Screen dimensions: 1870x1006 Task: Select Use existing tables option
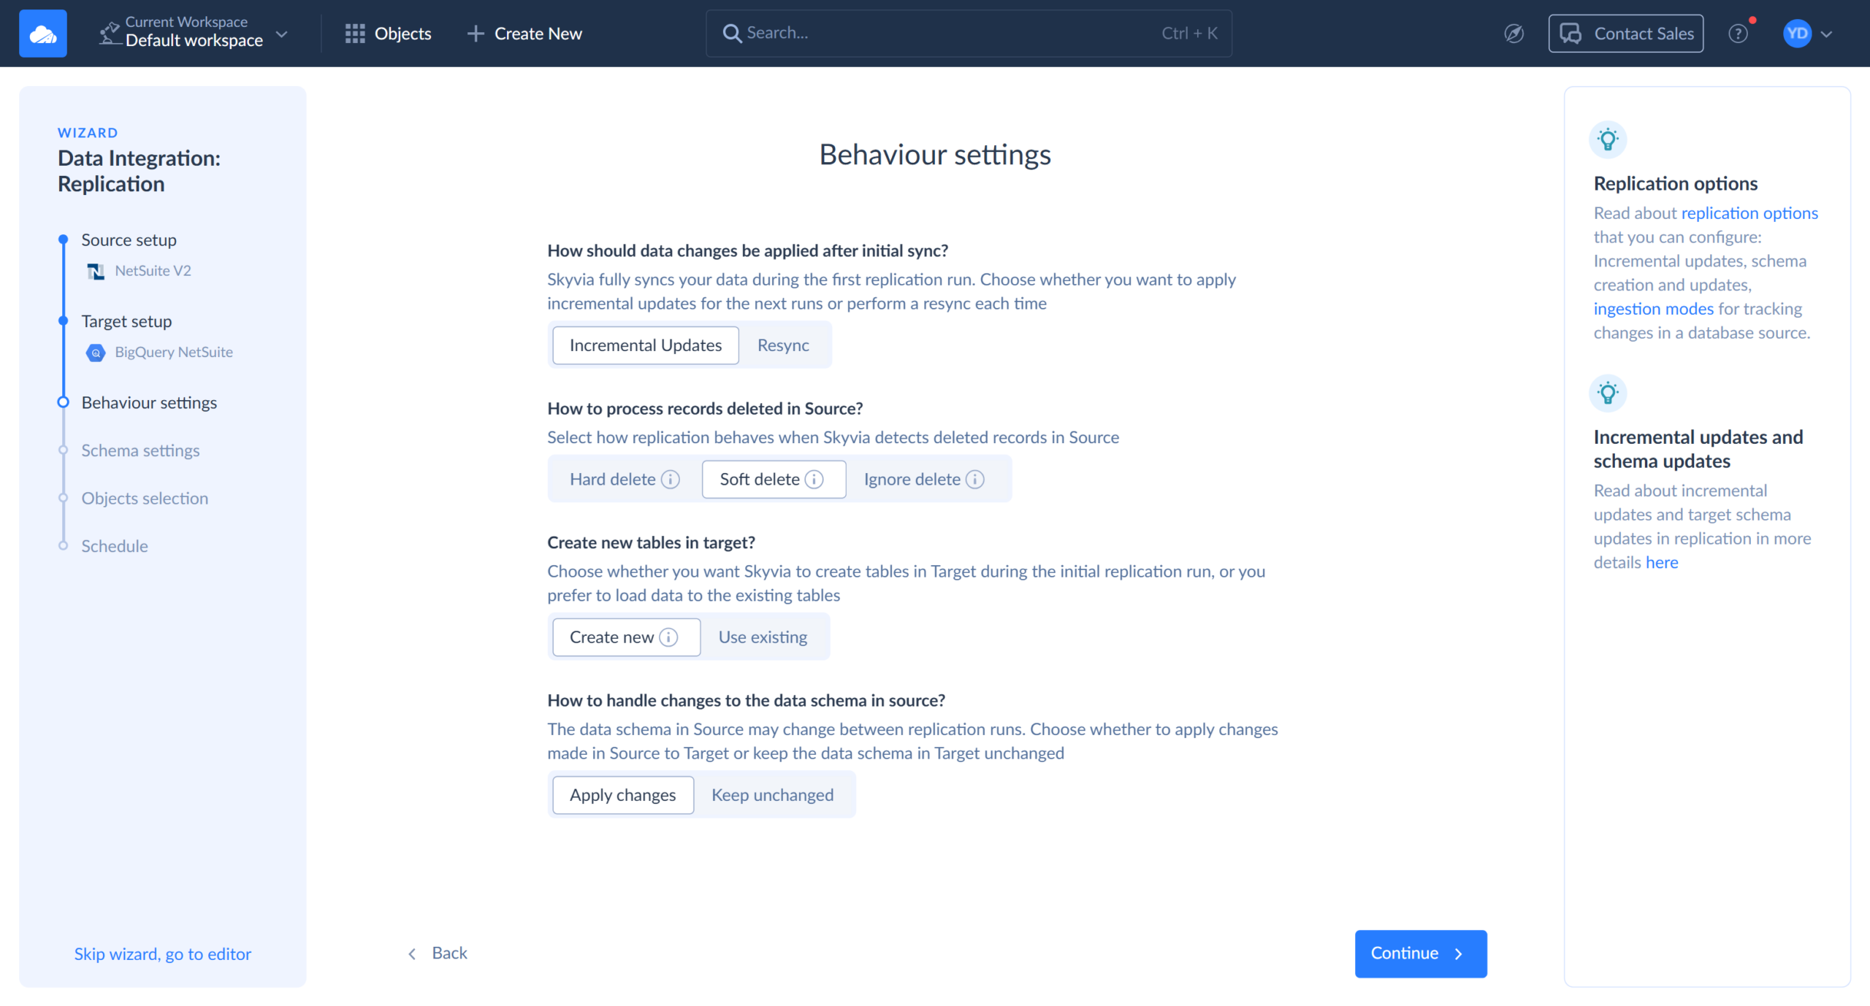coord(763,637)
